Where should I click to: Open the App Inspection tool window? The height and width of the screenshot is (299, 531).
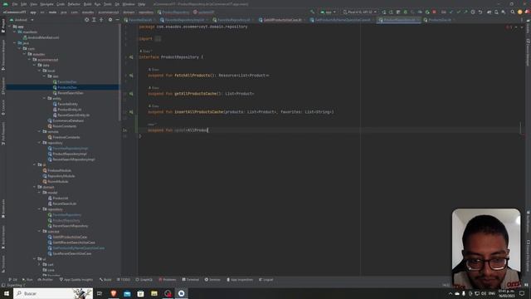click(x=240, y=280)
